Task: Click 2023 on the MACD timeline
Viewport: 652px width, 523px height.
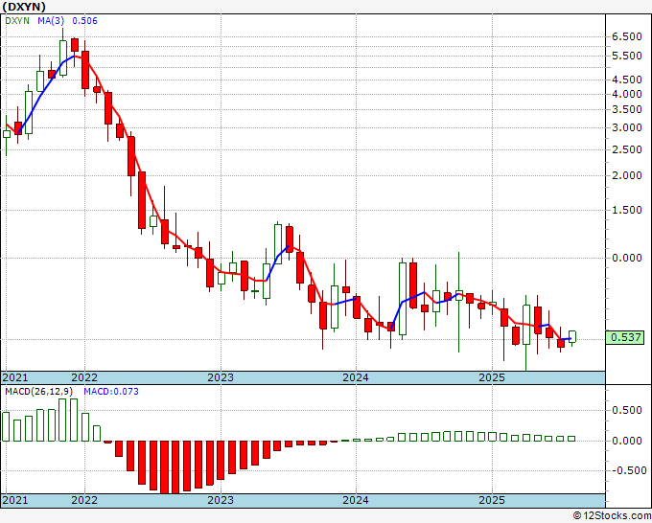Action: (x=221, y=500)
